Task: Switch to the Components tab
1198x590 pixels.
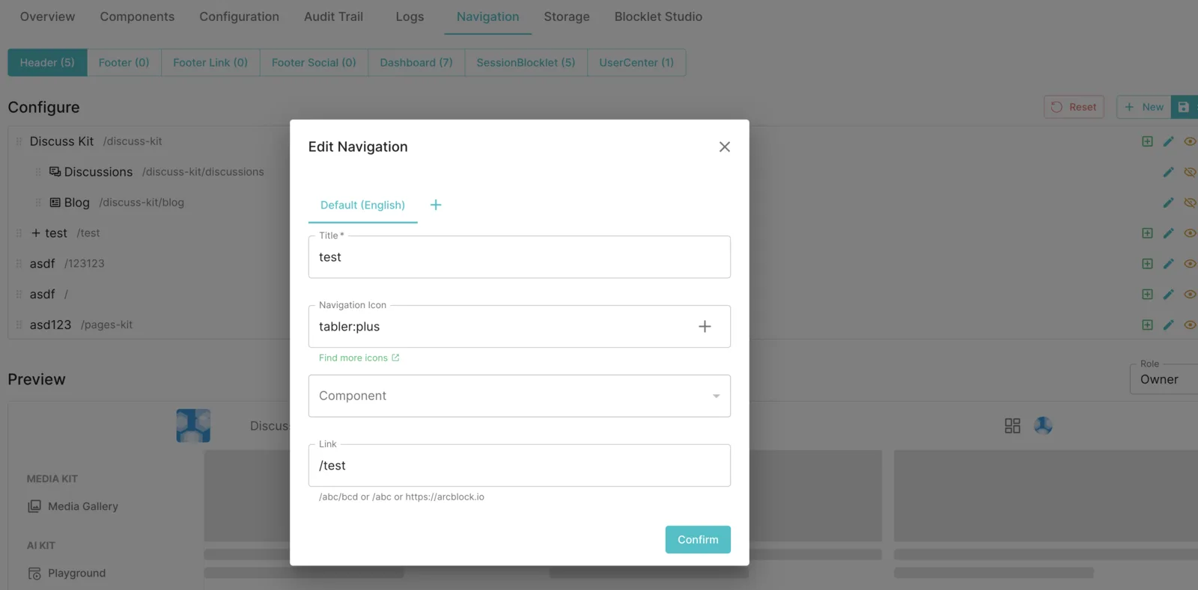Action: [x=137, y=16]
